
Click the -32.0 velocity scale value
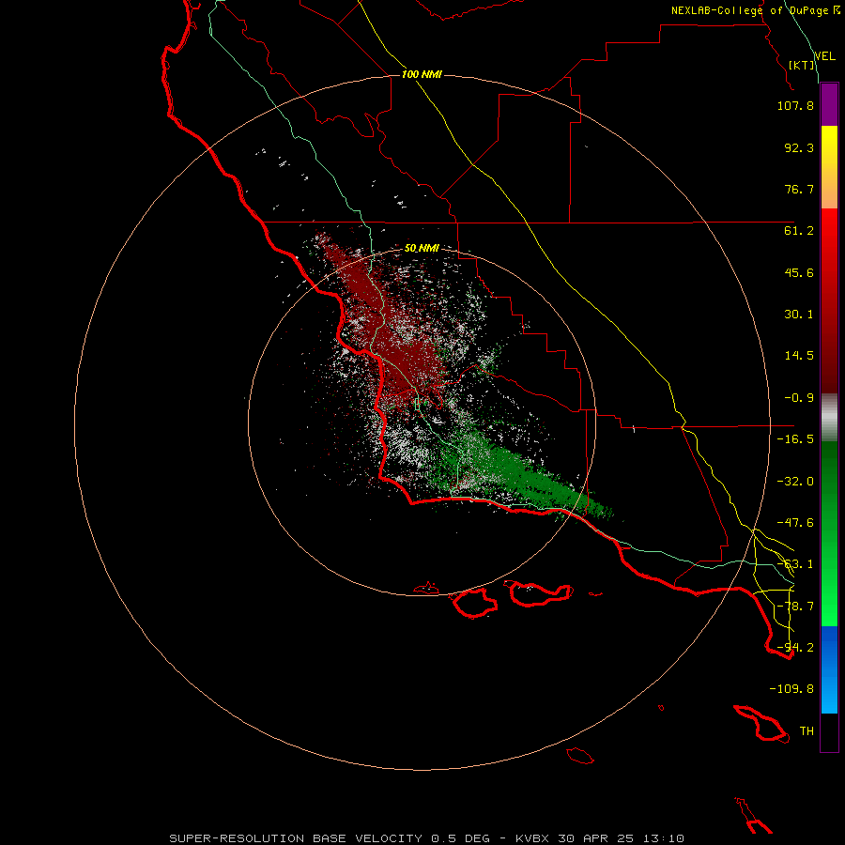tap(795, 482)
